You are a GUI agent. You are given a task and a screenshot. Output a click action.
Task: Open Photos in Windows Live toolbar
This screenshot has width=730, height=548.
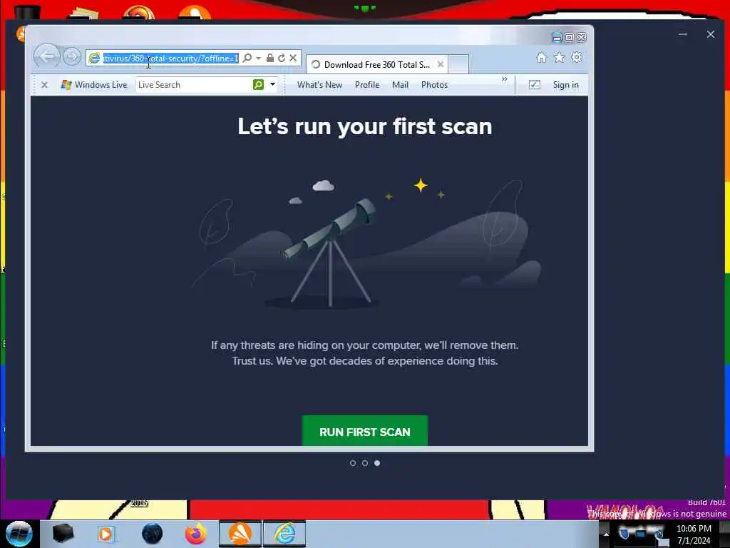pos(434,85)
